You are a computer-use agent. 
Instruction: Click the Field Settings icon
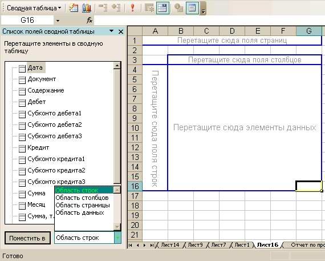click(x=178, y=8)
